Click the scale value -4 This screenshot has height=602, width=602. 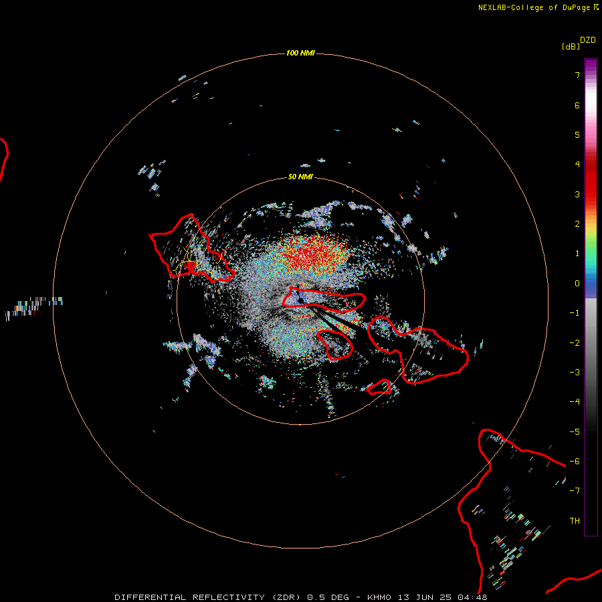(575, 402)
